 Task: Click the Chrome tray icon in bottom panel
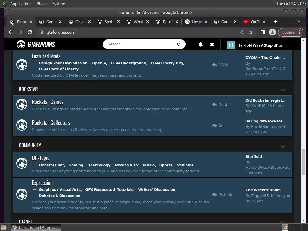(285, 227)
